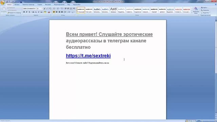Start a bulleted list
217x122 pixels.
54,8
